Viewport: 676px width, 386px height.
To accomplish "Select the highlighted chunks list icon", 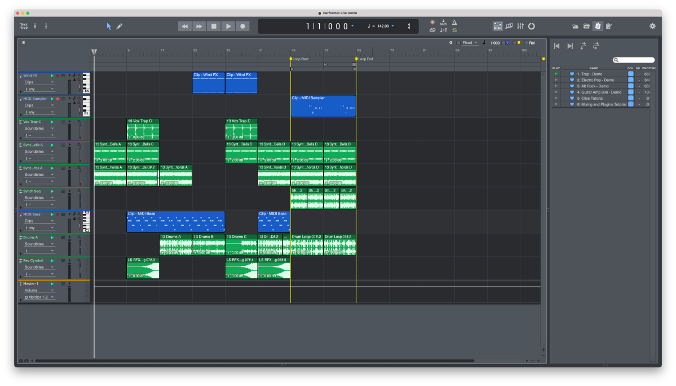I will point(598,26).
